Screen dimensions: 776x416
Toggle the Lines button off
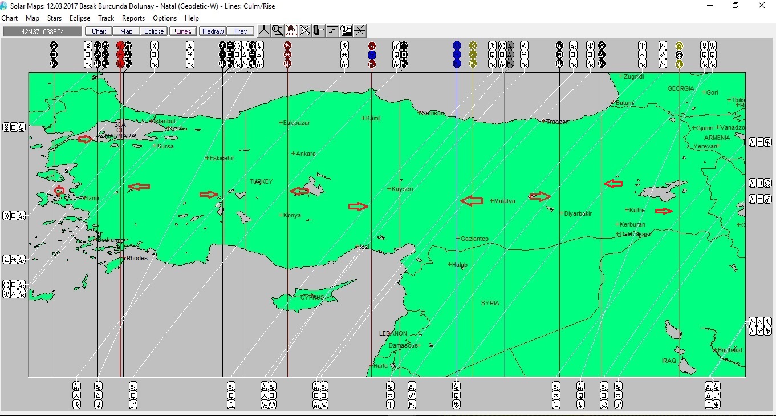point(182,31)
